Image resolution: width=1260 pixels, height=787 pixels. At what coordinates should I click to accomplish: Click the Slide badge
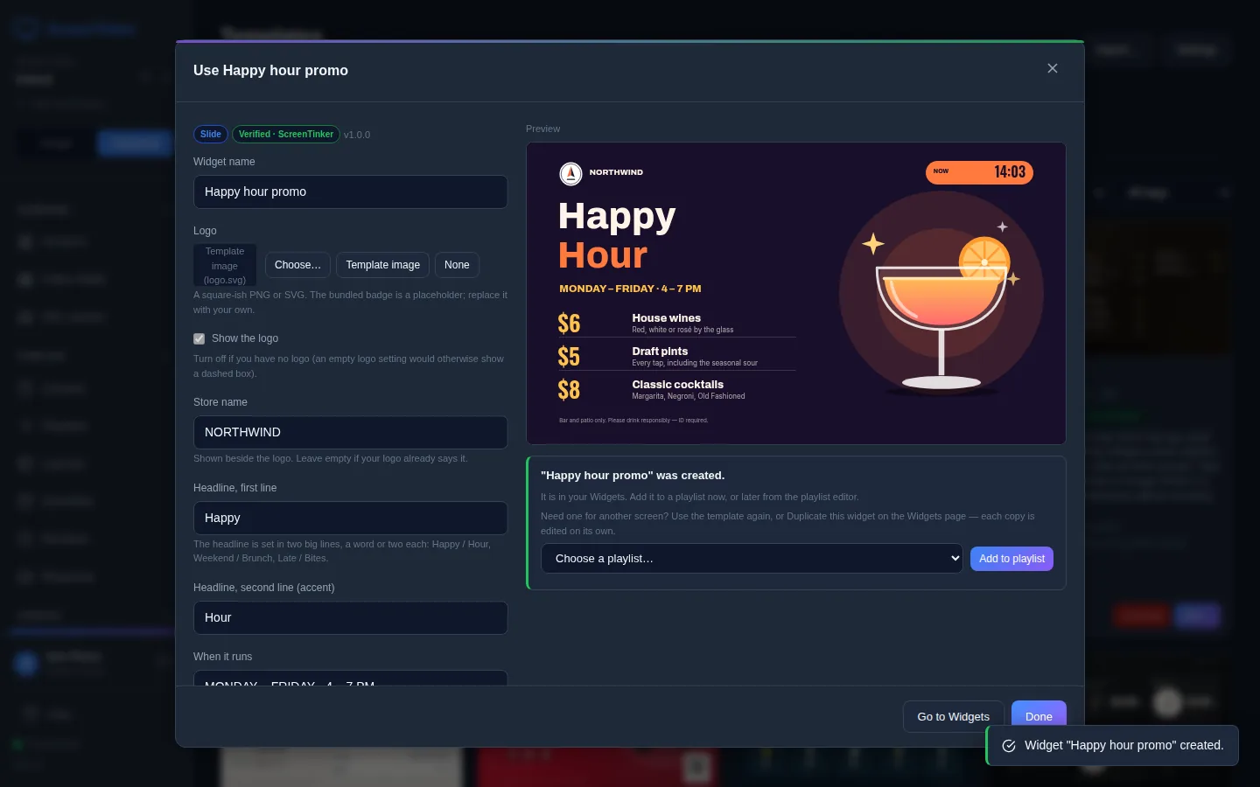(211, 134)
